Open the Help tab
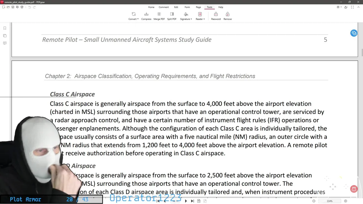363x204 pixels. (x=221, y=7)
